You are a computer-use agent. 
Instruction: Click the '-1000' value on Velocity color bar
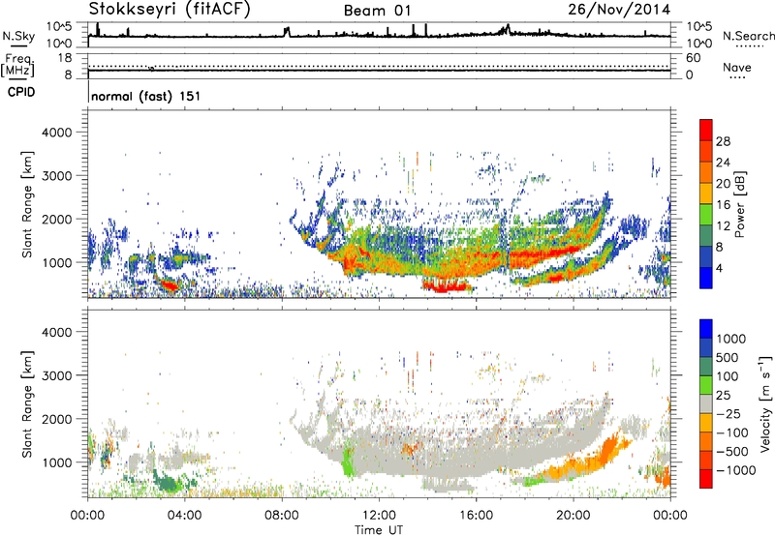click(735, 470)
